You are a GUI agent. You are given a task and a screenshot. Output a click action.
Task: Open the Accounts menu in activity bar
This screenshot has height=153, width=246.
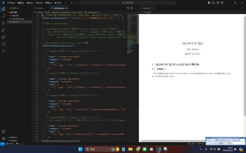[x=3, y=132]
